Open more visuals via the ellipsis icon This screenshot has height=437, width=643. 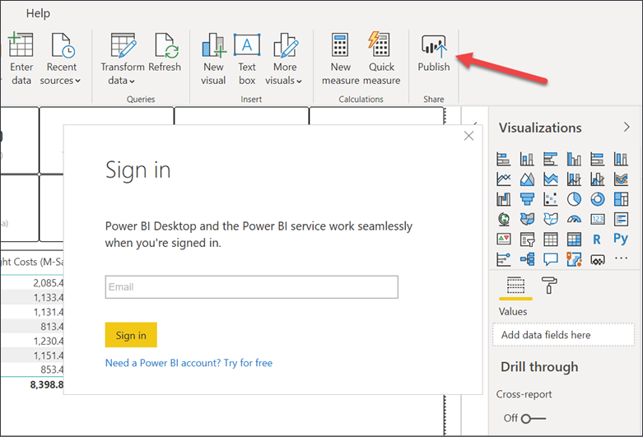(x=621, y=258)
